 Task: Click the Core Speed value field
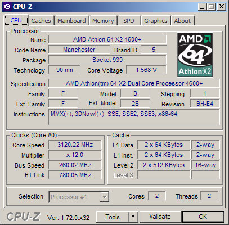[75, 145]
